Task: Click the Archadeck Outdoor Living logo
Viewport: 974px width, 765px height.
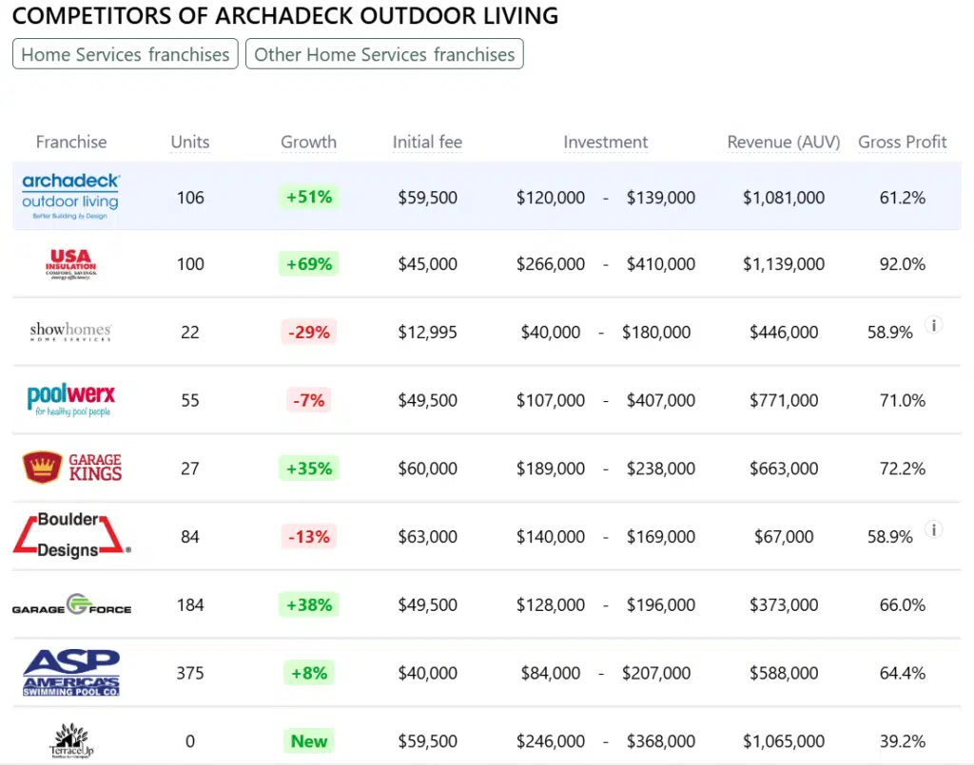Action: pyautogui.click(x=70, y=197)
